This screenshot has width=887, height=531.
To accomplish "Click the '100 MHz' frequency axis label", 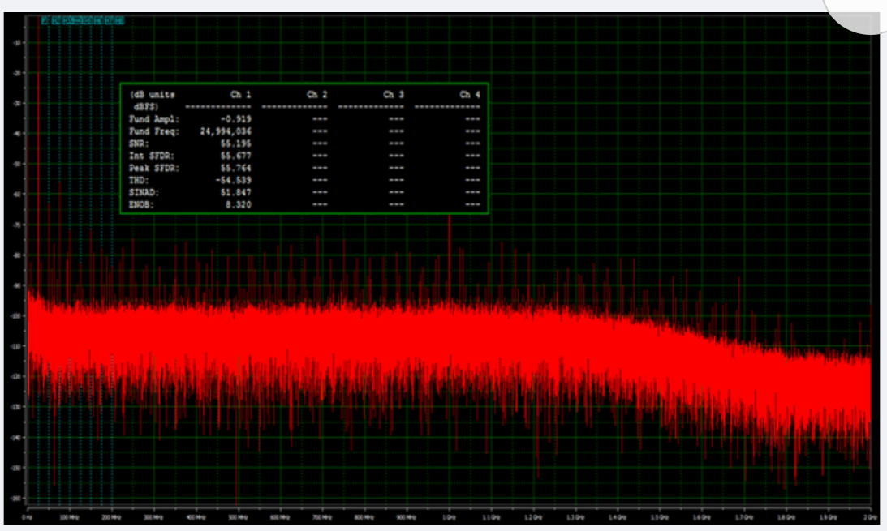I will coord(69,517).
